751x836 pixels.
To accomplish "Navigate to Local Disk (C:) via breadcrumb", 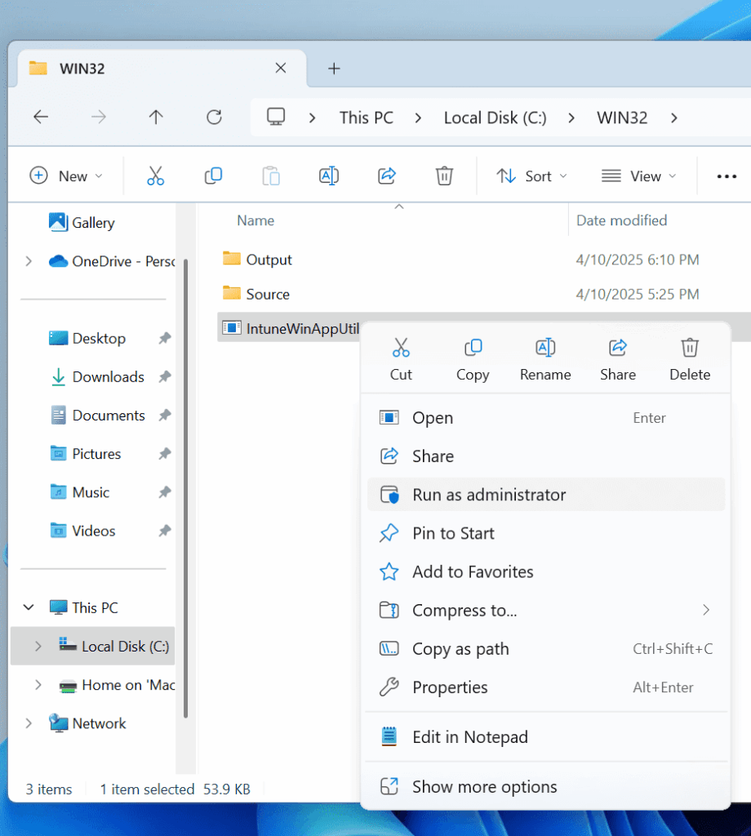I will (495, 117).
